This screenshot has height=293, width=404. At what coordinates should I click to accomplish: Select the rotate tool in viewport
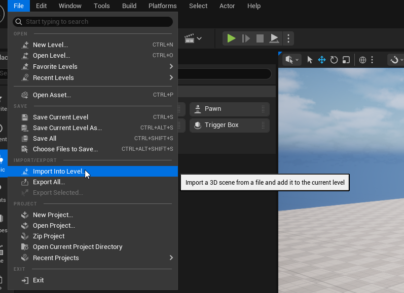[334, 60]
